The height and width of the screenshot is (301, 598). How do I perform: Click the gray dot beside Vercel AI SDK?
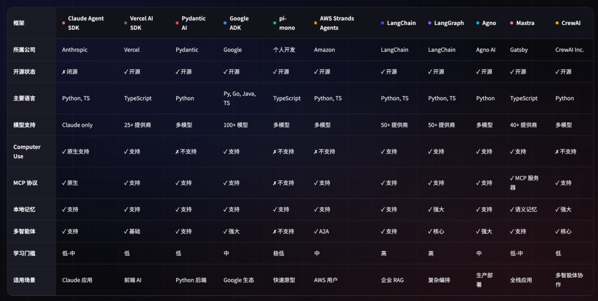click(x=126, y=23)
